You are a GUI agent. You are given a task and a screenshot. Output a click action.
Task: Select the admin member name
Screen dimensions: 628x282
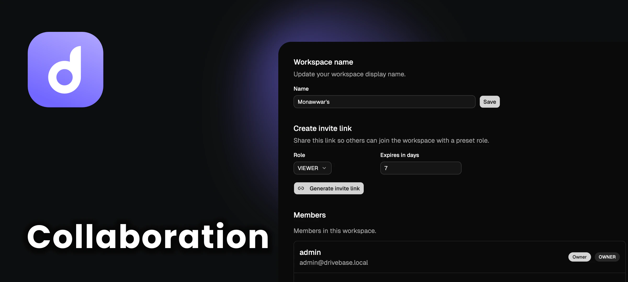(310, 252)
